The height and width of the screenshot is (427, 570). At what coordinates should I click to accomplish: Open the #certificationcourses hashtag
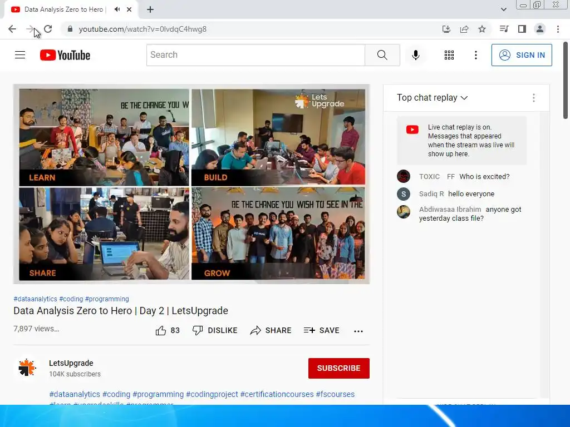(277, 394)
